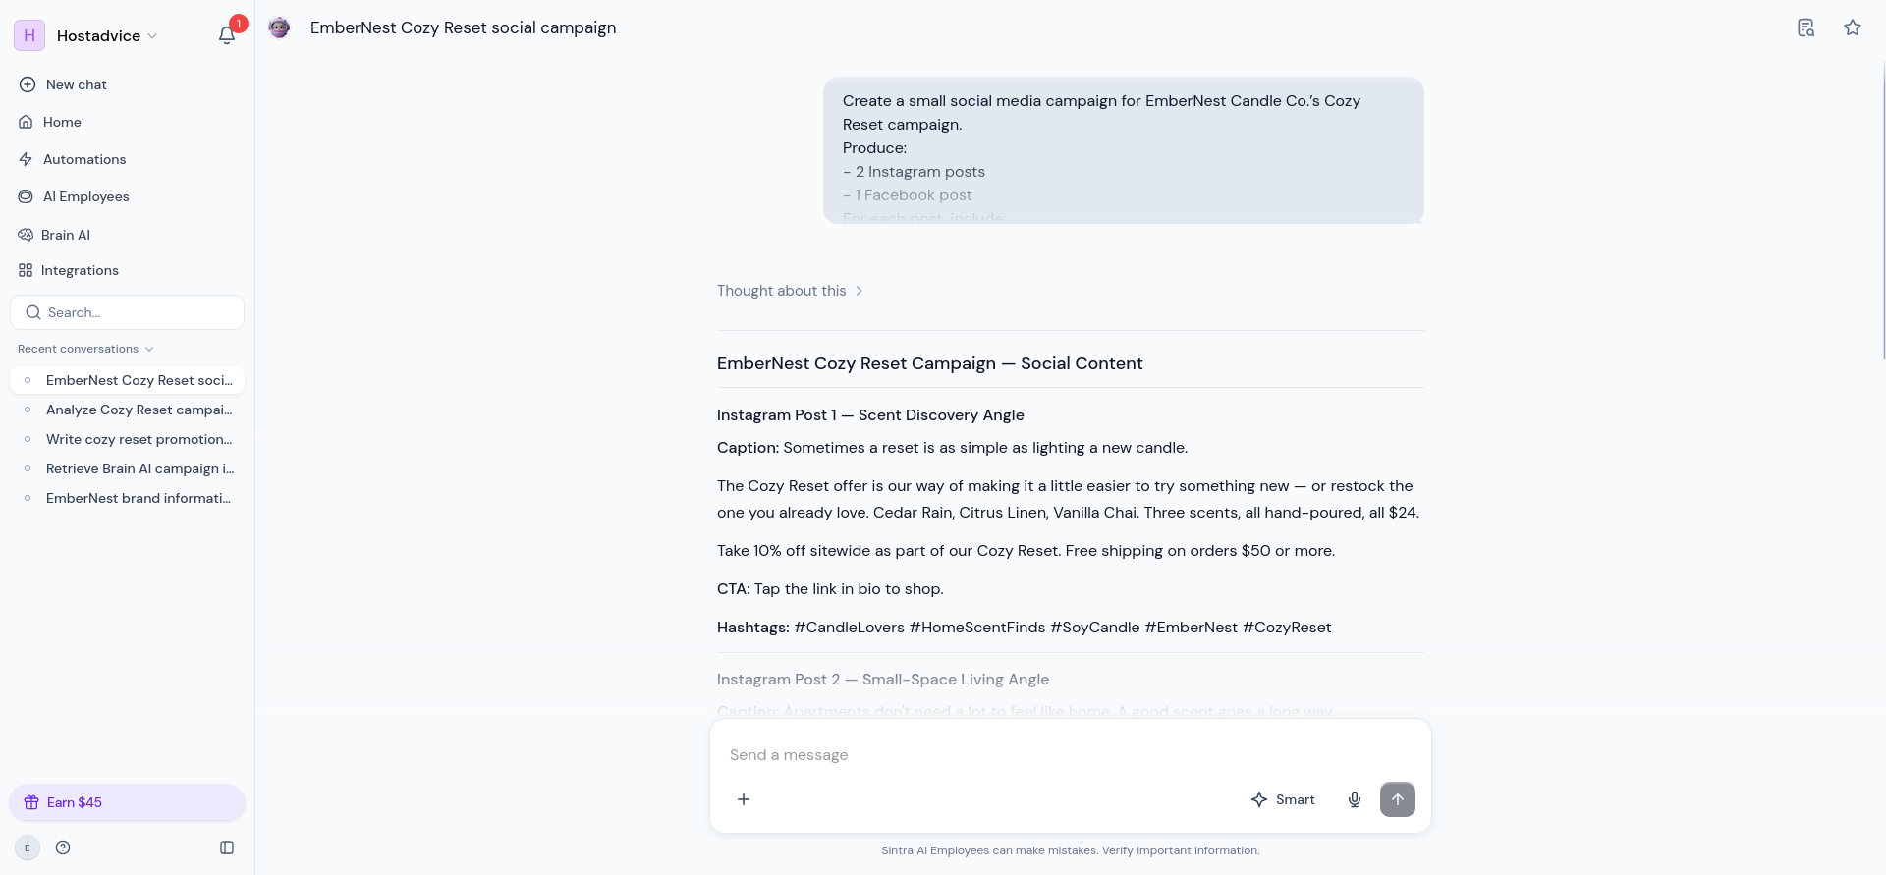
Task: Click the microphone icon in message box
Action: [1355, 799]
